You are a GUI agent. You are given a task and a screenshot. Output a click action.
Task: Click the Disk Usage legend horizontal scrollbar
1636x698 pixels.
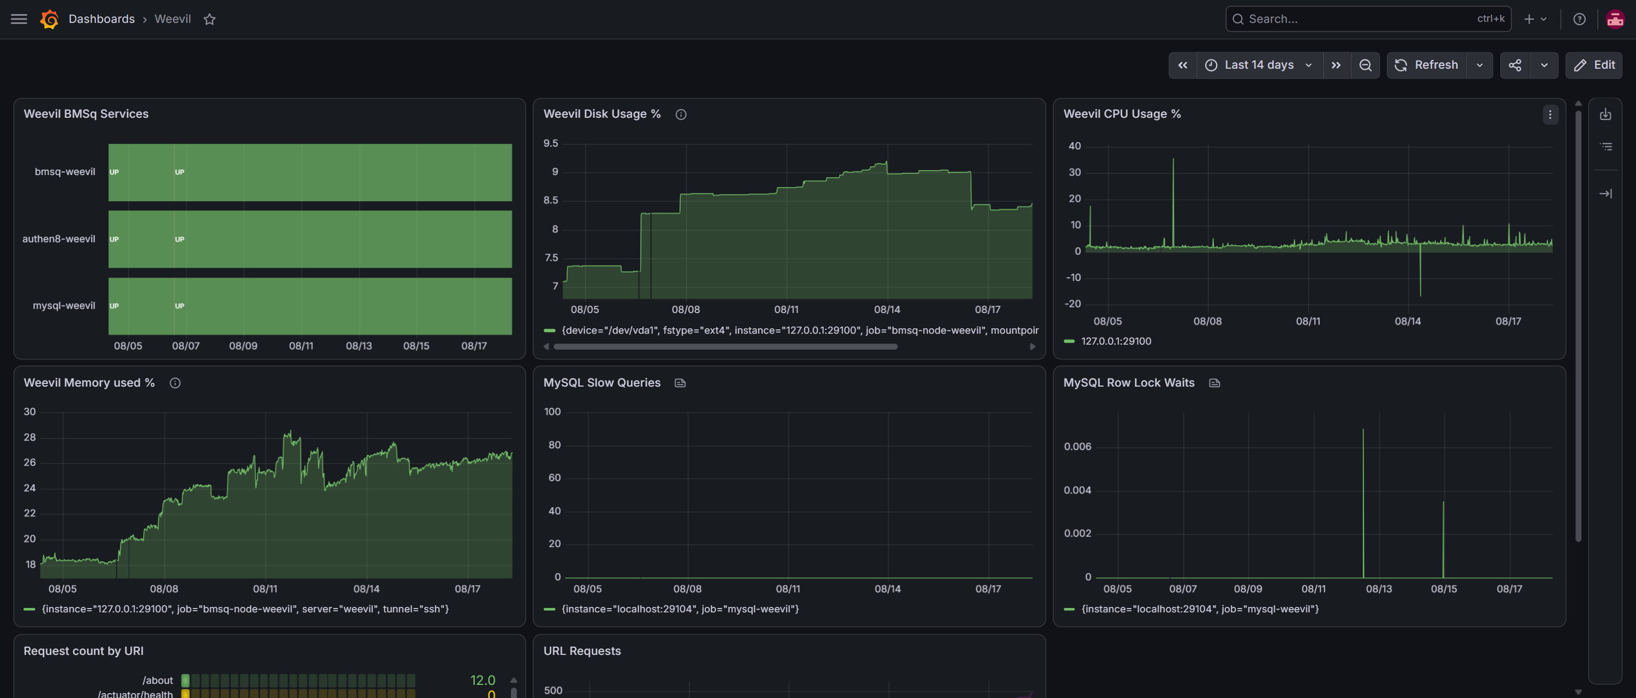point(725,347)
